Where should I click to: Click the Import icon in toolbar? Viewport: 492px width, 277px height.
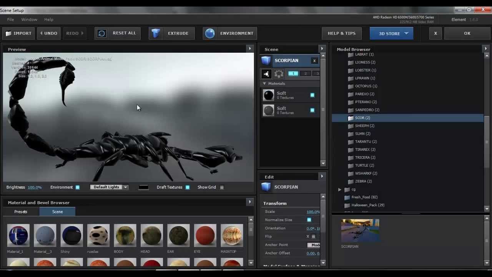[8, 33]
